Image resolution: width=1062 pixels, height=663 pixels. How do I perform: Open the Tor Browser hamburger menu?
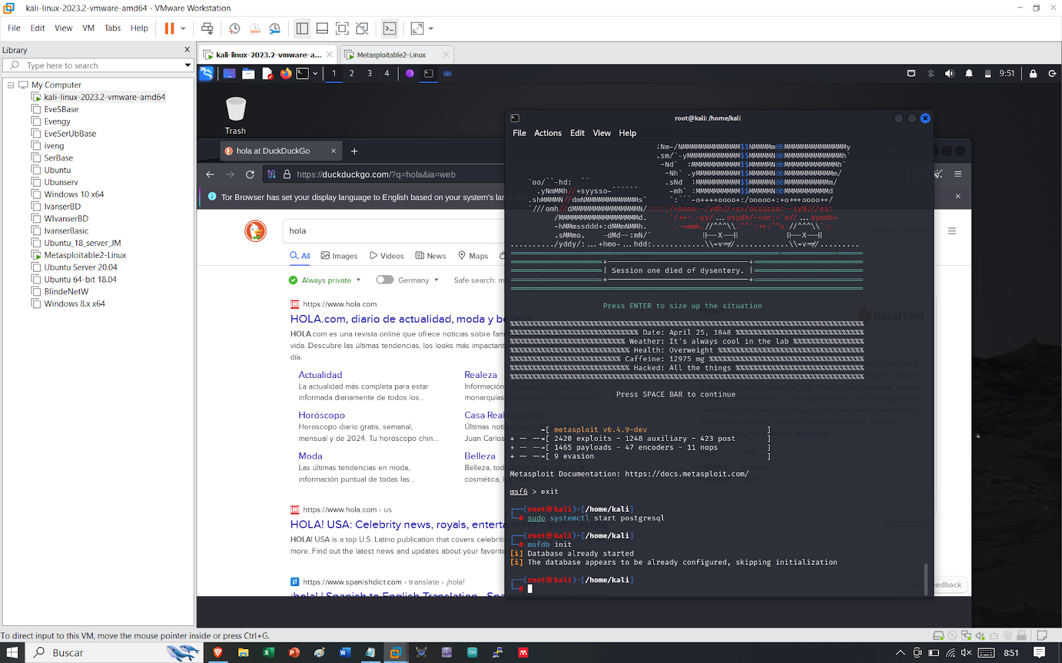[x=958, y=174]
